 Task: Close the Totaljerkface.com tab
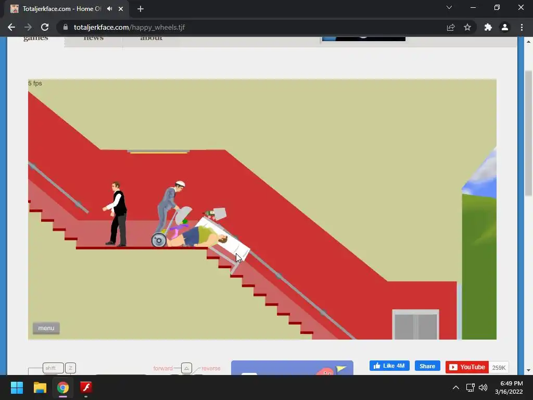pos(121,9)
